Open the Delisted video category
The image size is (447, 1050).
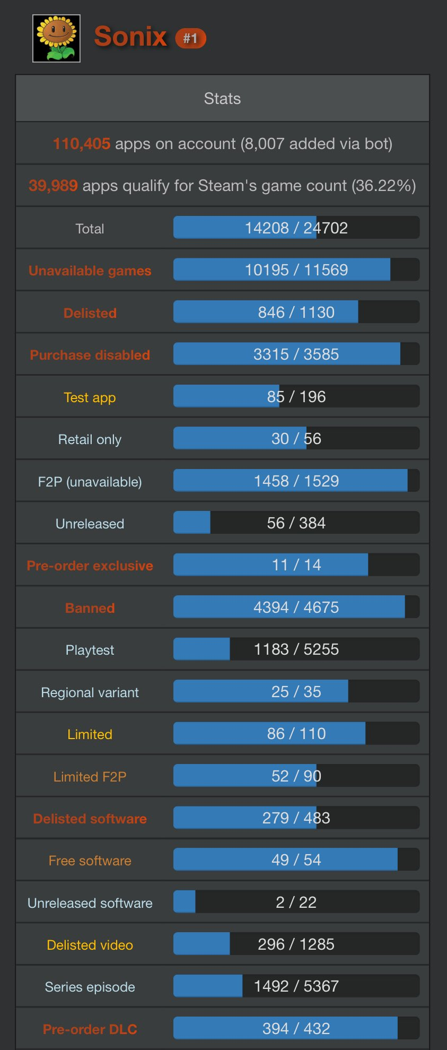[x=90, y=945]
